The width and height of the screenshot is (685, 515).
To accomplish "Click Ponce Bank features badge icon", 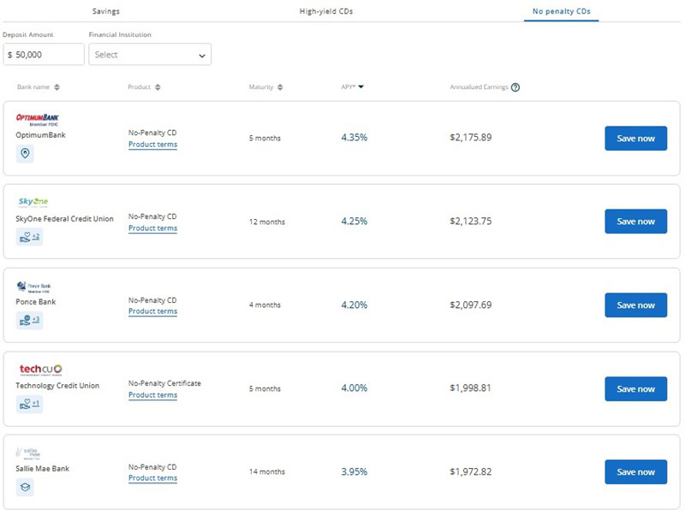I will pos(29,320).
